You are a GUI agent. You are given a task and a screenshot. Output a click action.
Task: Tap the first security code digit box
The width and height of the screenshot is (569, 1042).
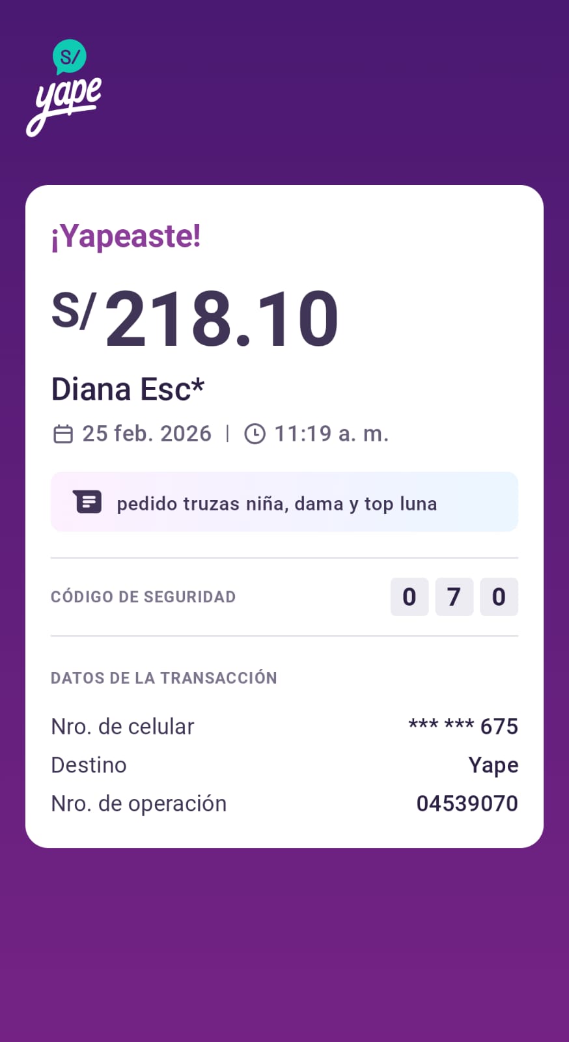(409, 597)
